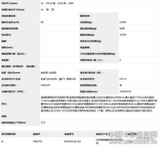Click the 准拖挂车总质量(kg) label

tap(91, 41)
